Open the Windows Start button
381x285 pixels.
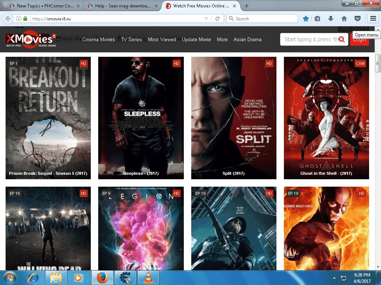coord(10,278)
